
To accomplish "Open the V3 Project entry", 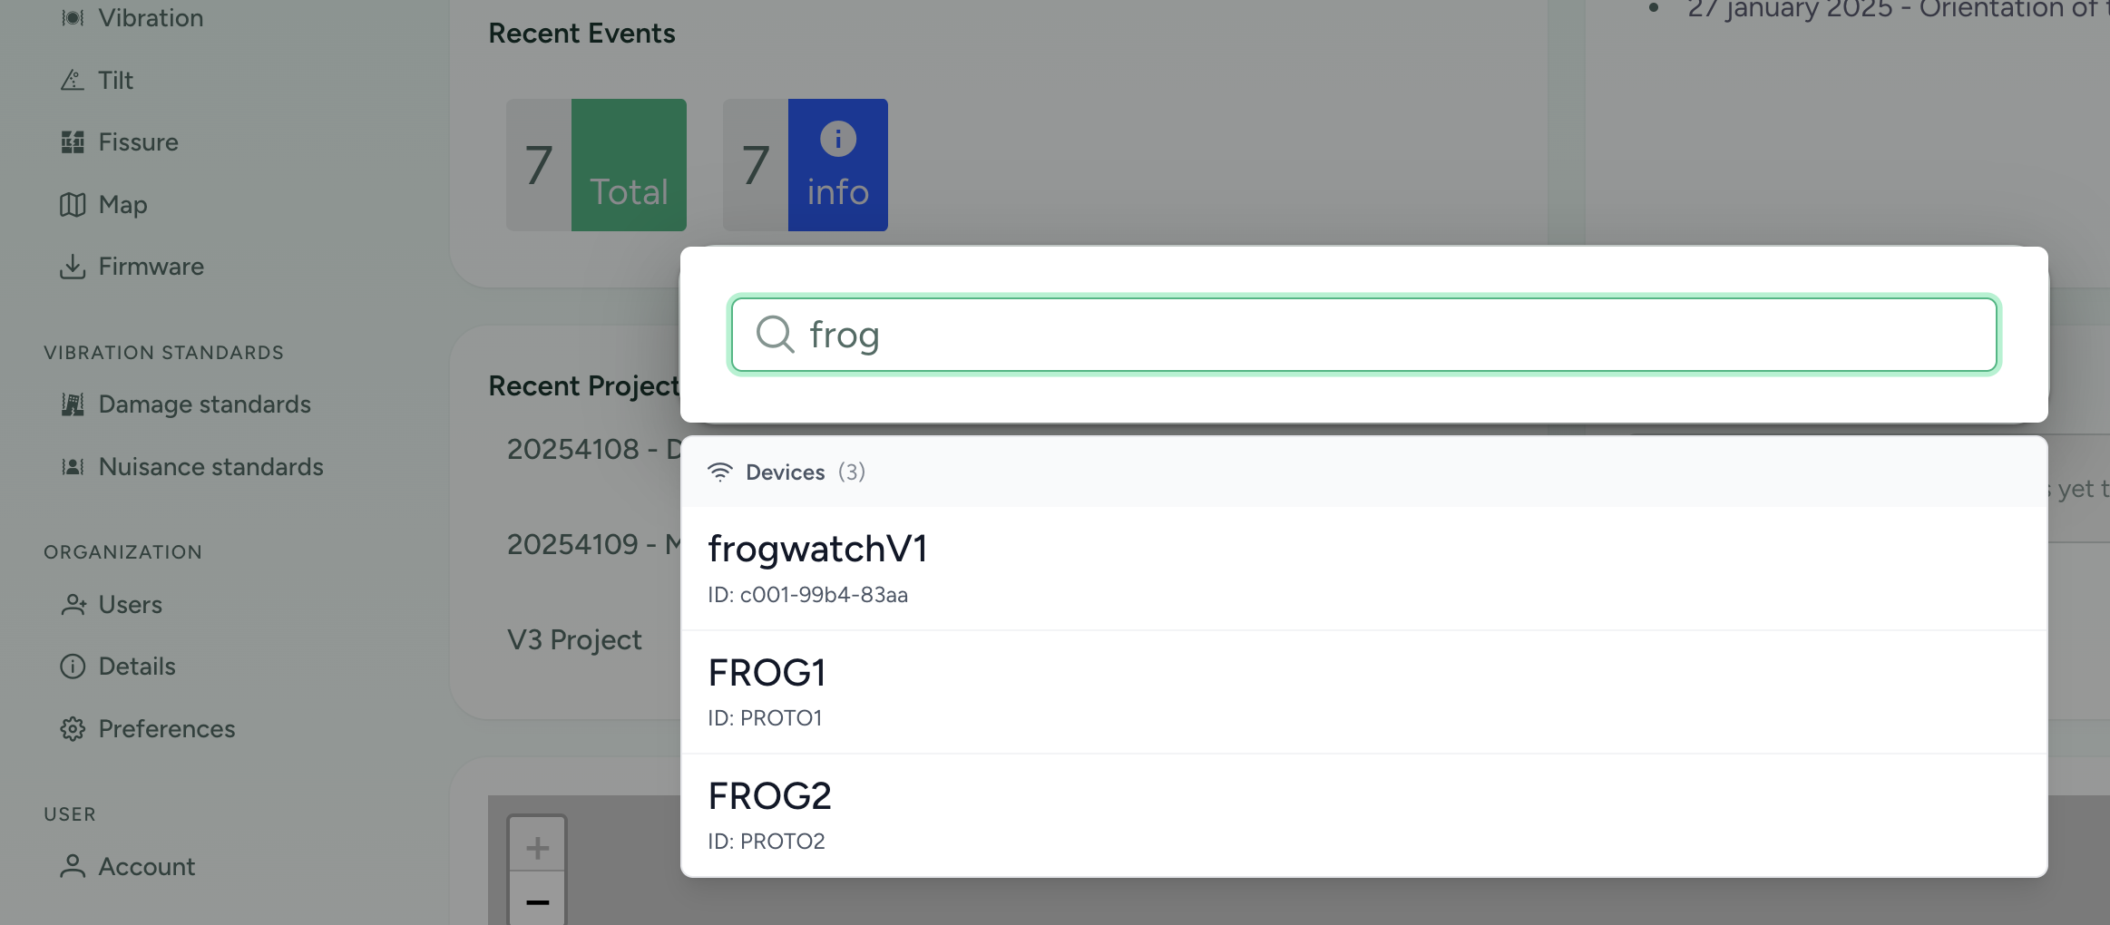I will [573, 639].
